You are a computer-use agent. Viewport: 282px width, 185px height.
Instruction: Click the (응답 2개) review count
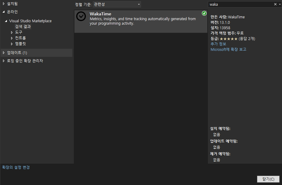tap(247, 39)
